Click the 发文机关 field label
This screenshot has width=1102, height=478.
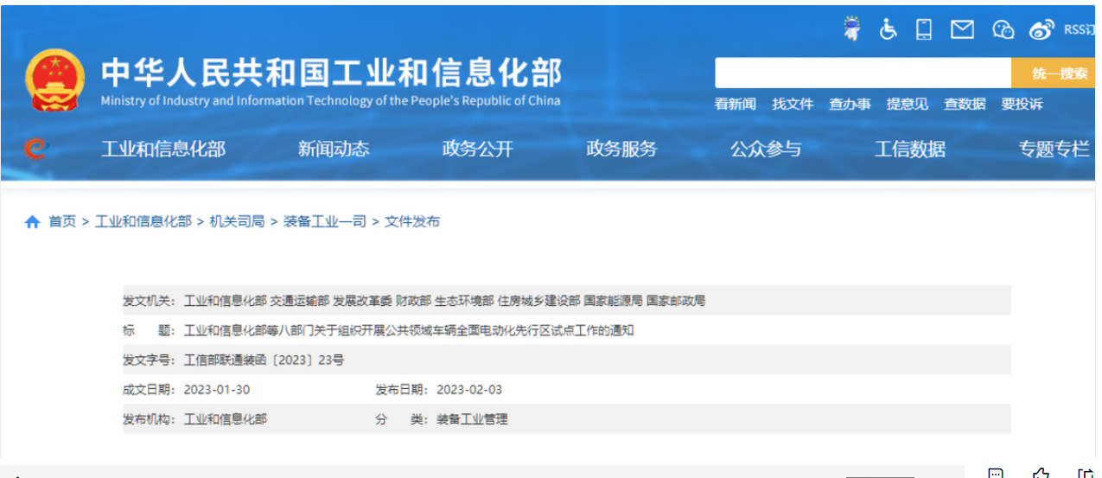coord(150,301)
